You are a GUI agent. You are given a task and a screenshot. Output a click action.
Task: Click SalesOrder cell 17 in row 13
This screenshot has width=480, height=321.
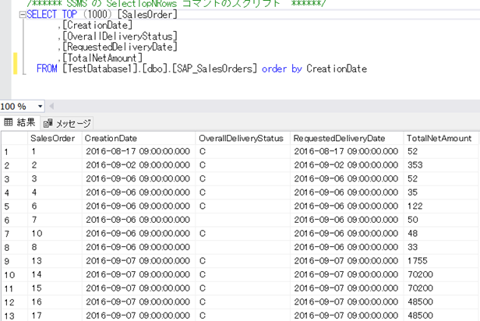click(55, 316)
